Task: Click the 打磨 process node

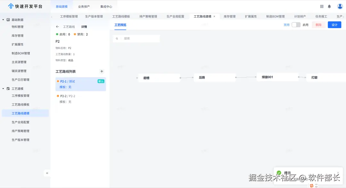Action: coord(326,77)
